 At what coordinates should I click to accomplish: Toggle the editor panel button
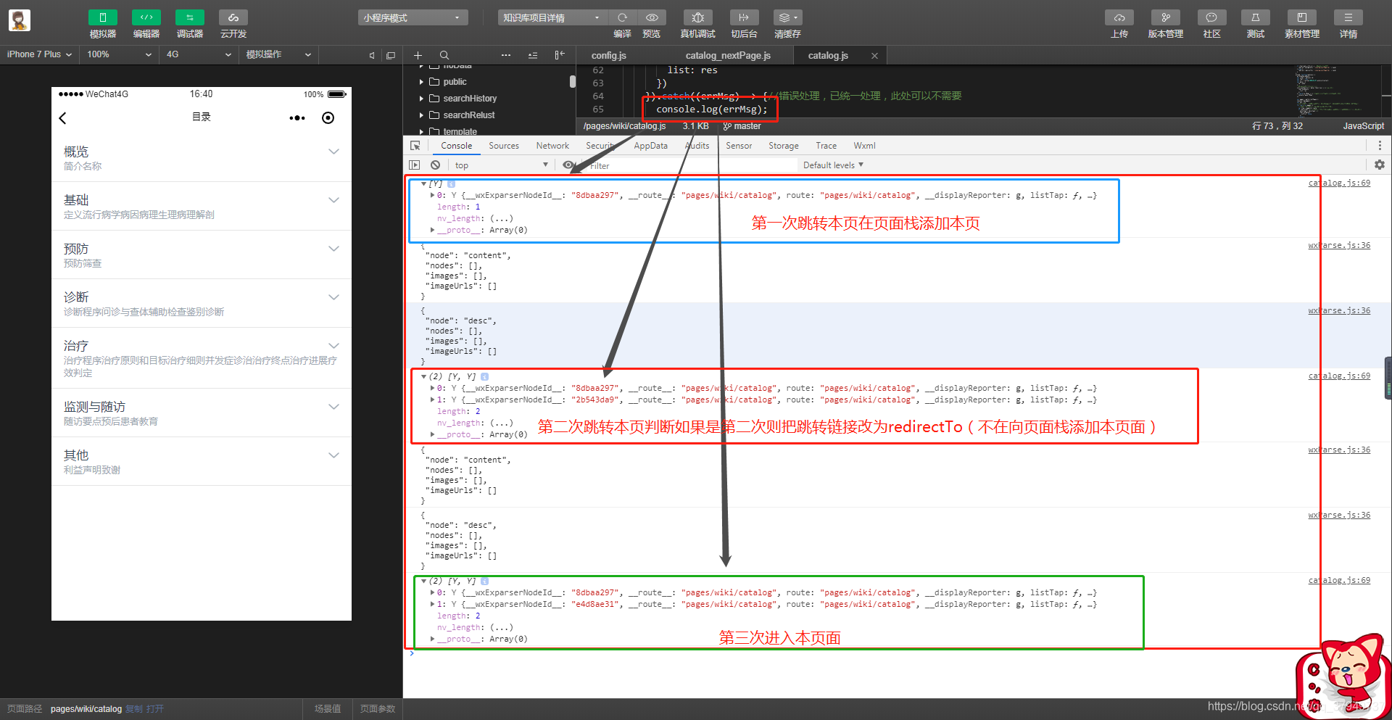[146, 17]
